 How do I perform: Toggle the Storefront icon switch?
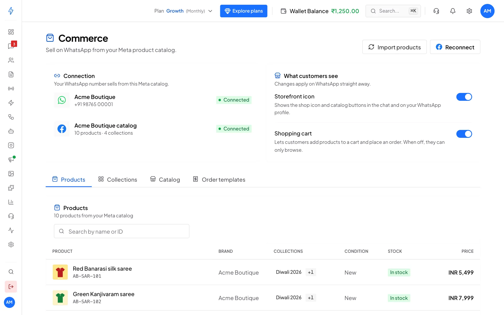tap(464, 97)
